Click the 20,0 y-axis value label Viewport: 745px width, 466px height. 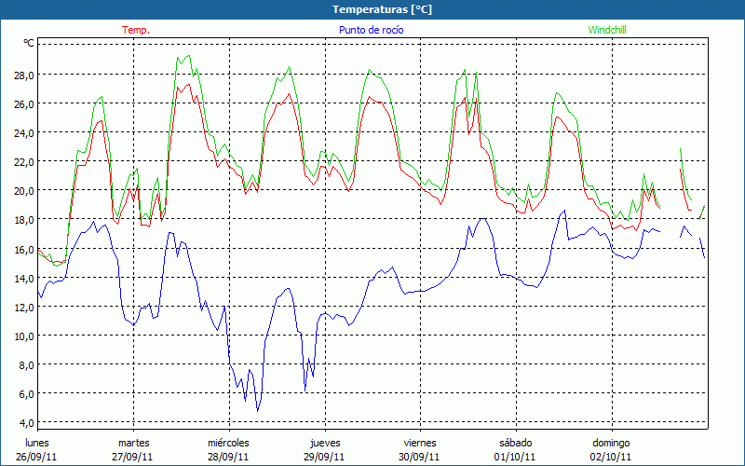[x=23, y=190]
